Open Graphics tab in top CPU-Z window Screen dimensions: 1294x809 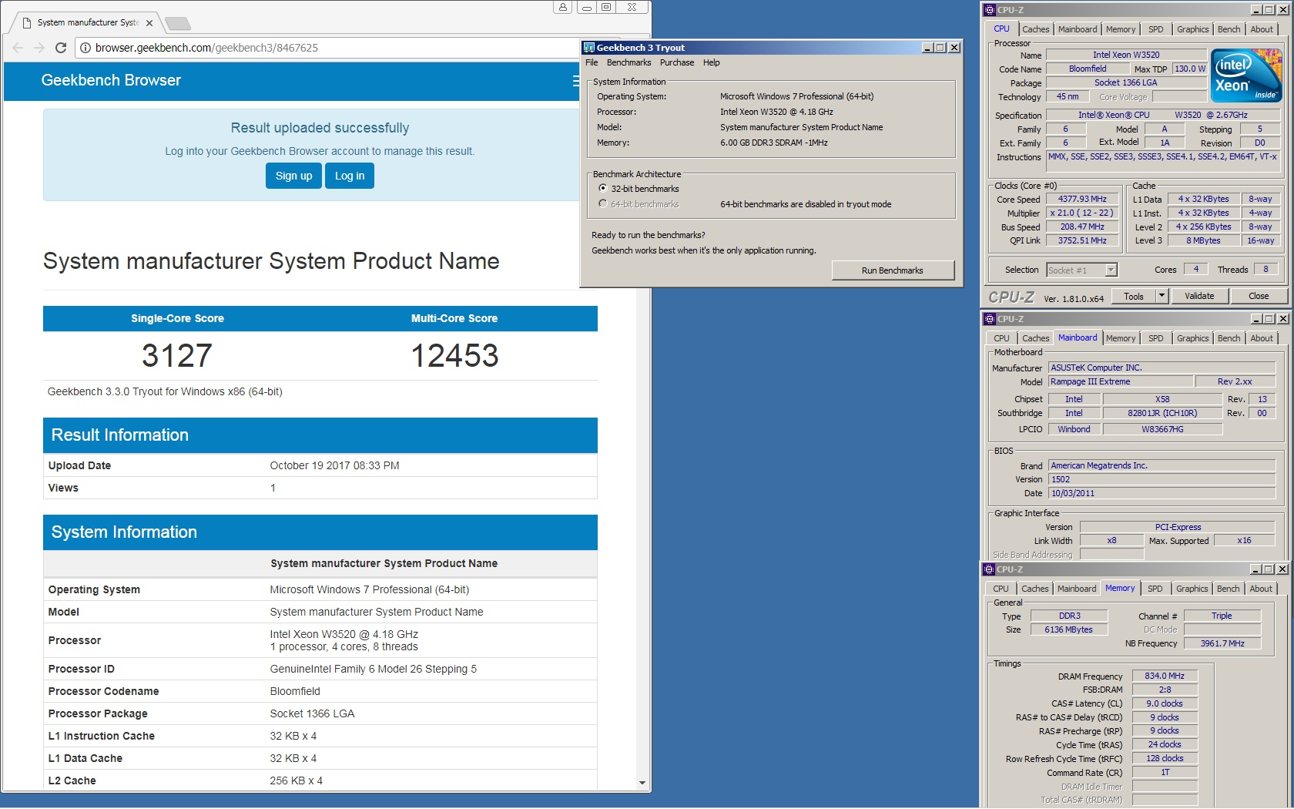coord(1193,29)
